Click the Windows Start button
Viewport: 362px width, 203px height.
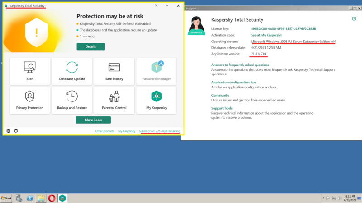(x=6, y=198)
